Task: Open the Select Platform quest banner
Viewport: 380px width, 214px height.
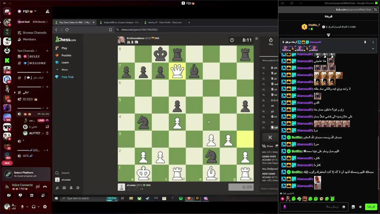Action: [x=27, y=174]
